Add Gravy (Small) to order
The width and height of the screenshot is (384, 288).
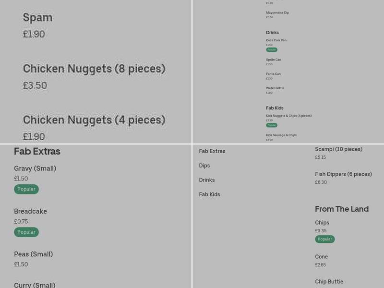click(x=35, y=168)
